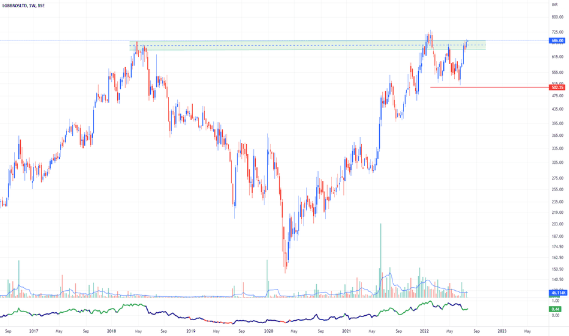The width and height of the screenshot is (569, 336).
Task: Click the 555.00 price axis label
Action: [557, 73]
